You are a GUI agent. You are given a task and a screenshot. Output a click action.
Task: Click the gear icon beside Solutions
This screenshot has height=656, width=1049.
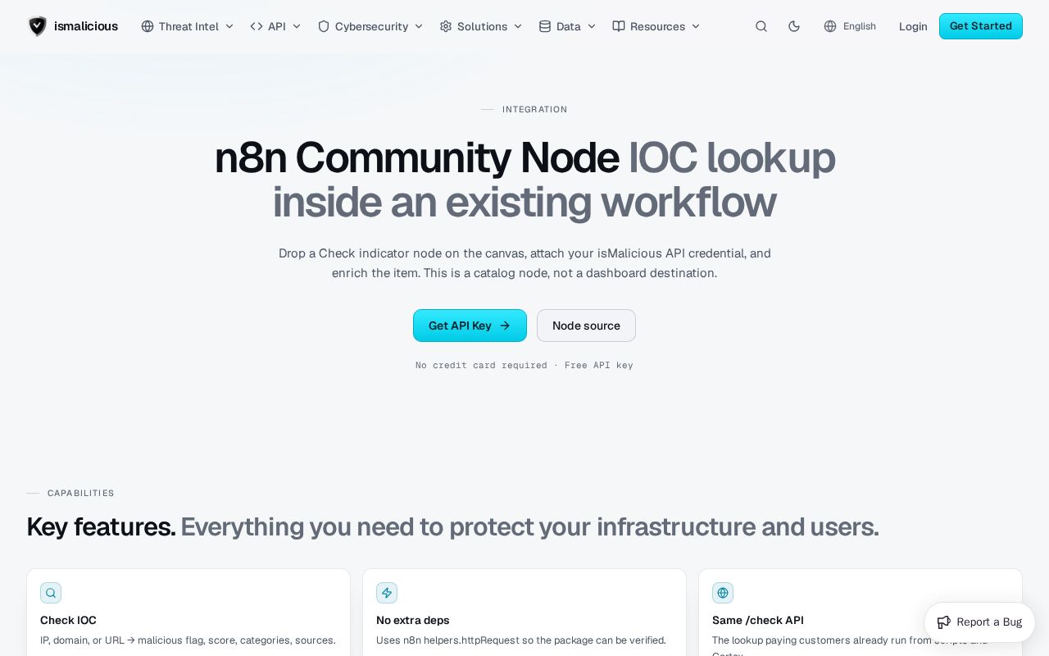(446, 26)
